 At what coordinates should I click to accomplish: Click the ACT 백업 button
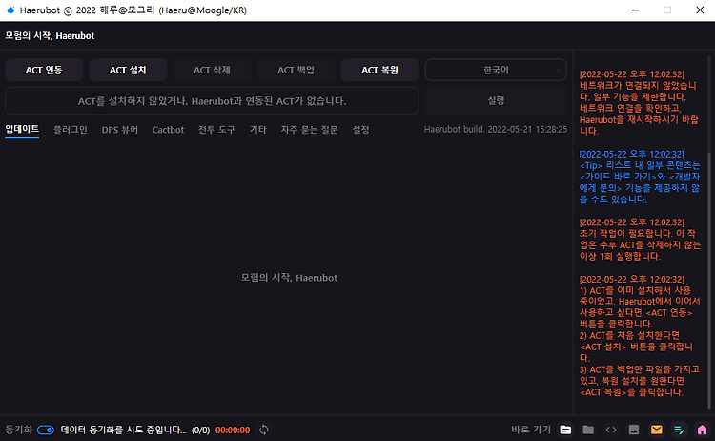click(x=296, y=70)
